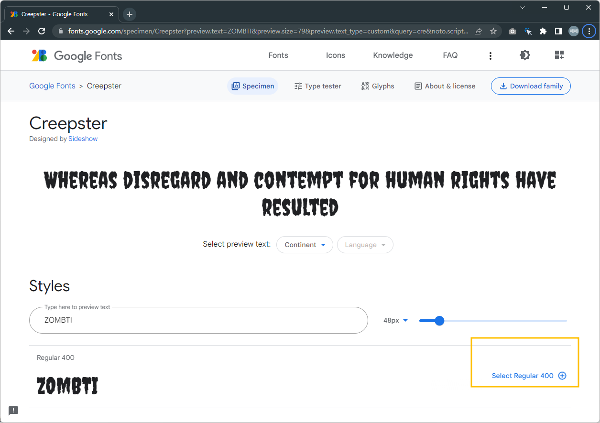Click the site lock icon
The width and height of the screenshot is (600, 423).
(x=60, y=31)
